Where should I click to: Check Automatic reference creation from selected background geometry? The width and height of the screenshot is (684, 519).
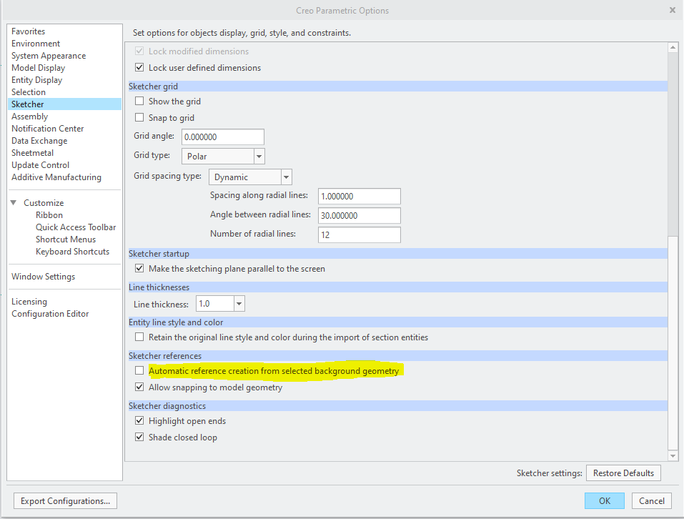139,370
